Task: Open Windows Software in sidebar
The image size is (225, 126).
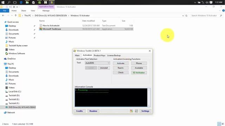Action: tap(17, 54)
